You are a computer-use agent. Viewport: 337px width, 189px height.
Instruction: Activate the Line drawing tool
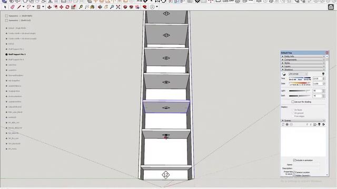pyautogui.click(x=19, y=7)
